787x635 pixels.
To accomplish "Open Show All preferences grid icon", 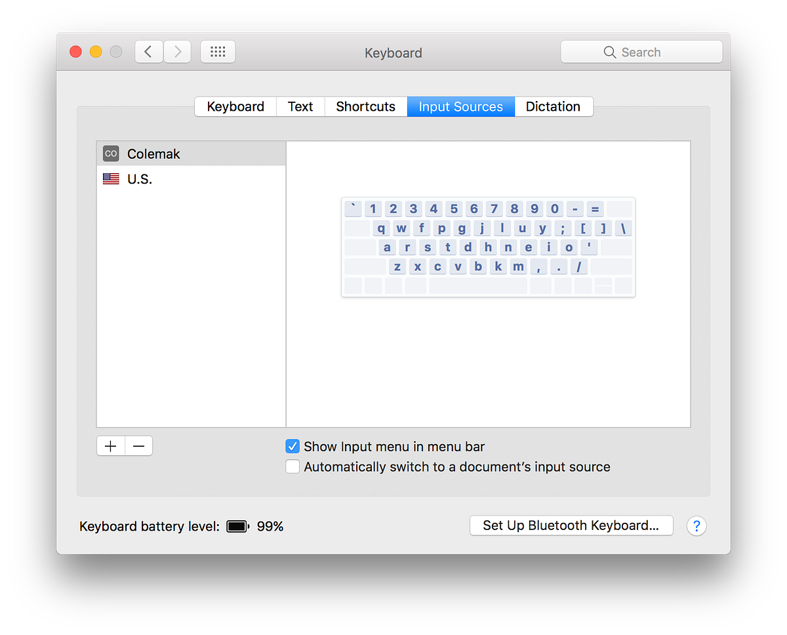I will [x=218, y=51].
